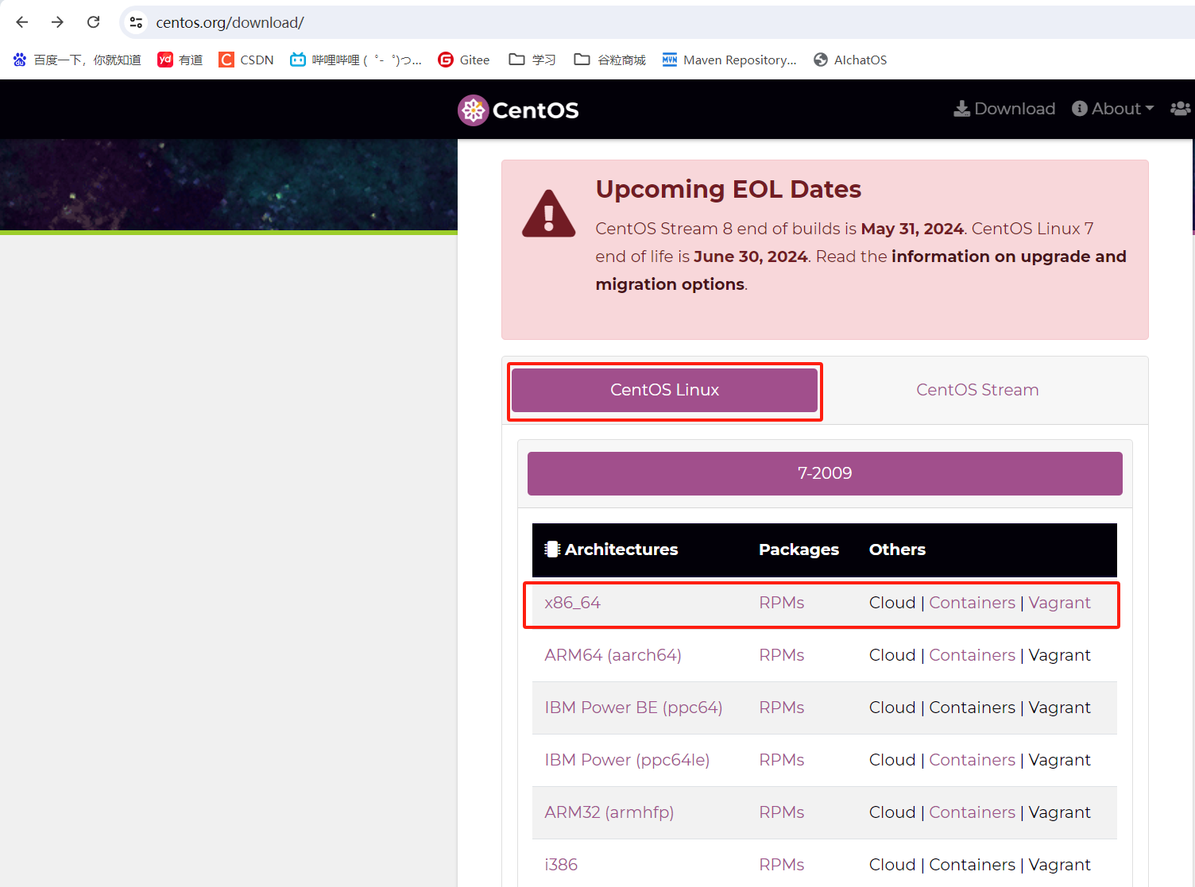Collapse the 7-2009 version section
Screen dimensions: 1195x887
coord(825,473)
